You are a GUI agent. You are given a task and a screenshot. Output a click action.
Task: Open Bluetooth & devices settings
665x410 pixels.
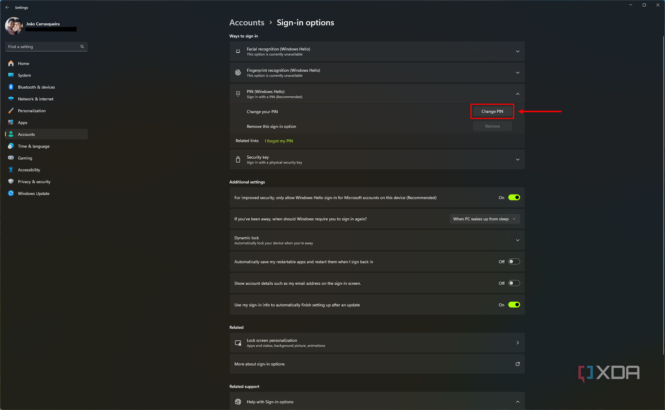pos(36,87)
